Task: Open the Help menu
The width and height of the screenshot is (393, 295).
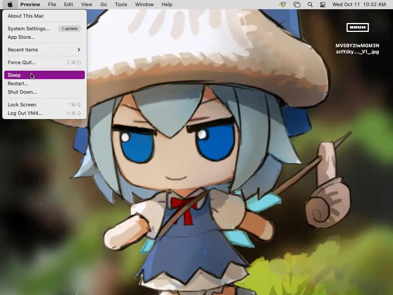Action: 167,5
